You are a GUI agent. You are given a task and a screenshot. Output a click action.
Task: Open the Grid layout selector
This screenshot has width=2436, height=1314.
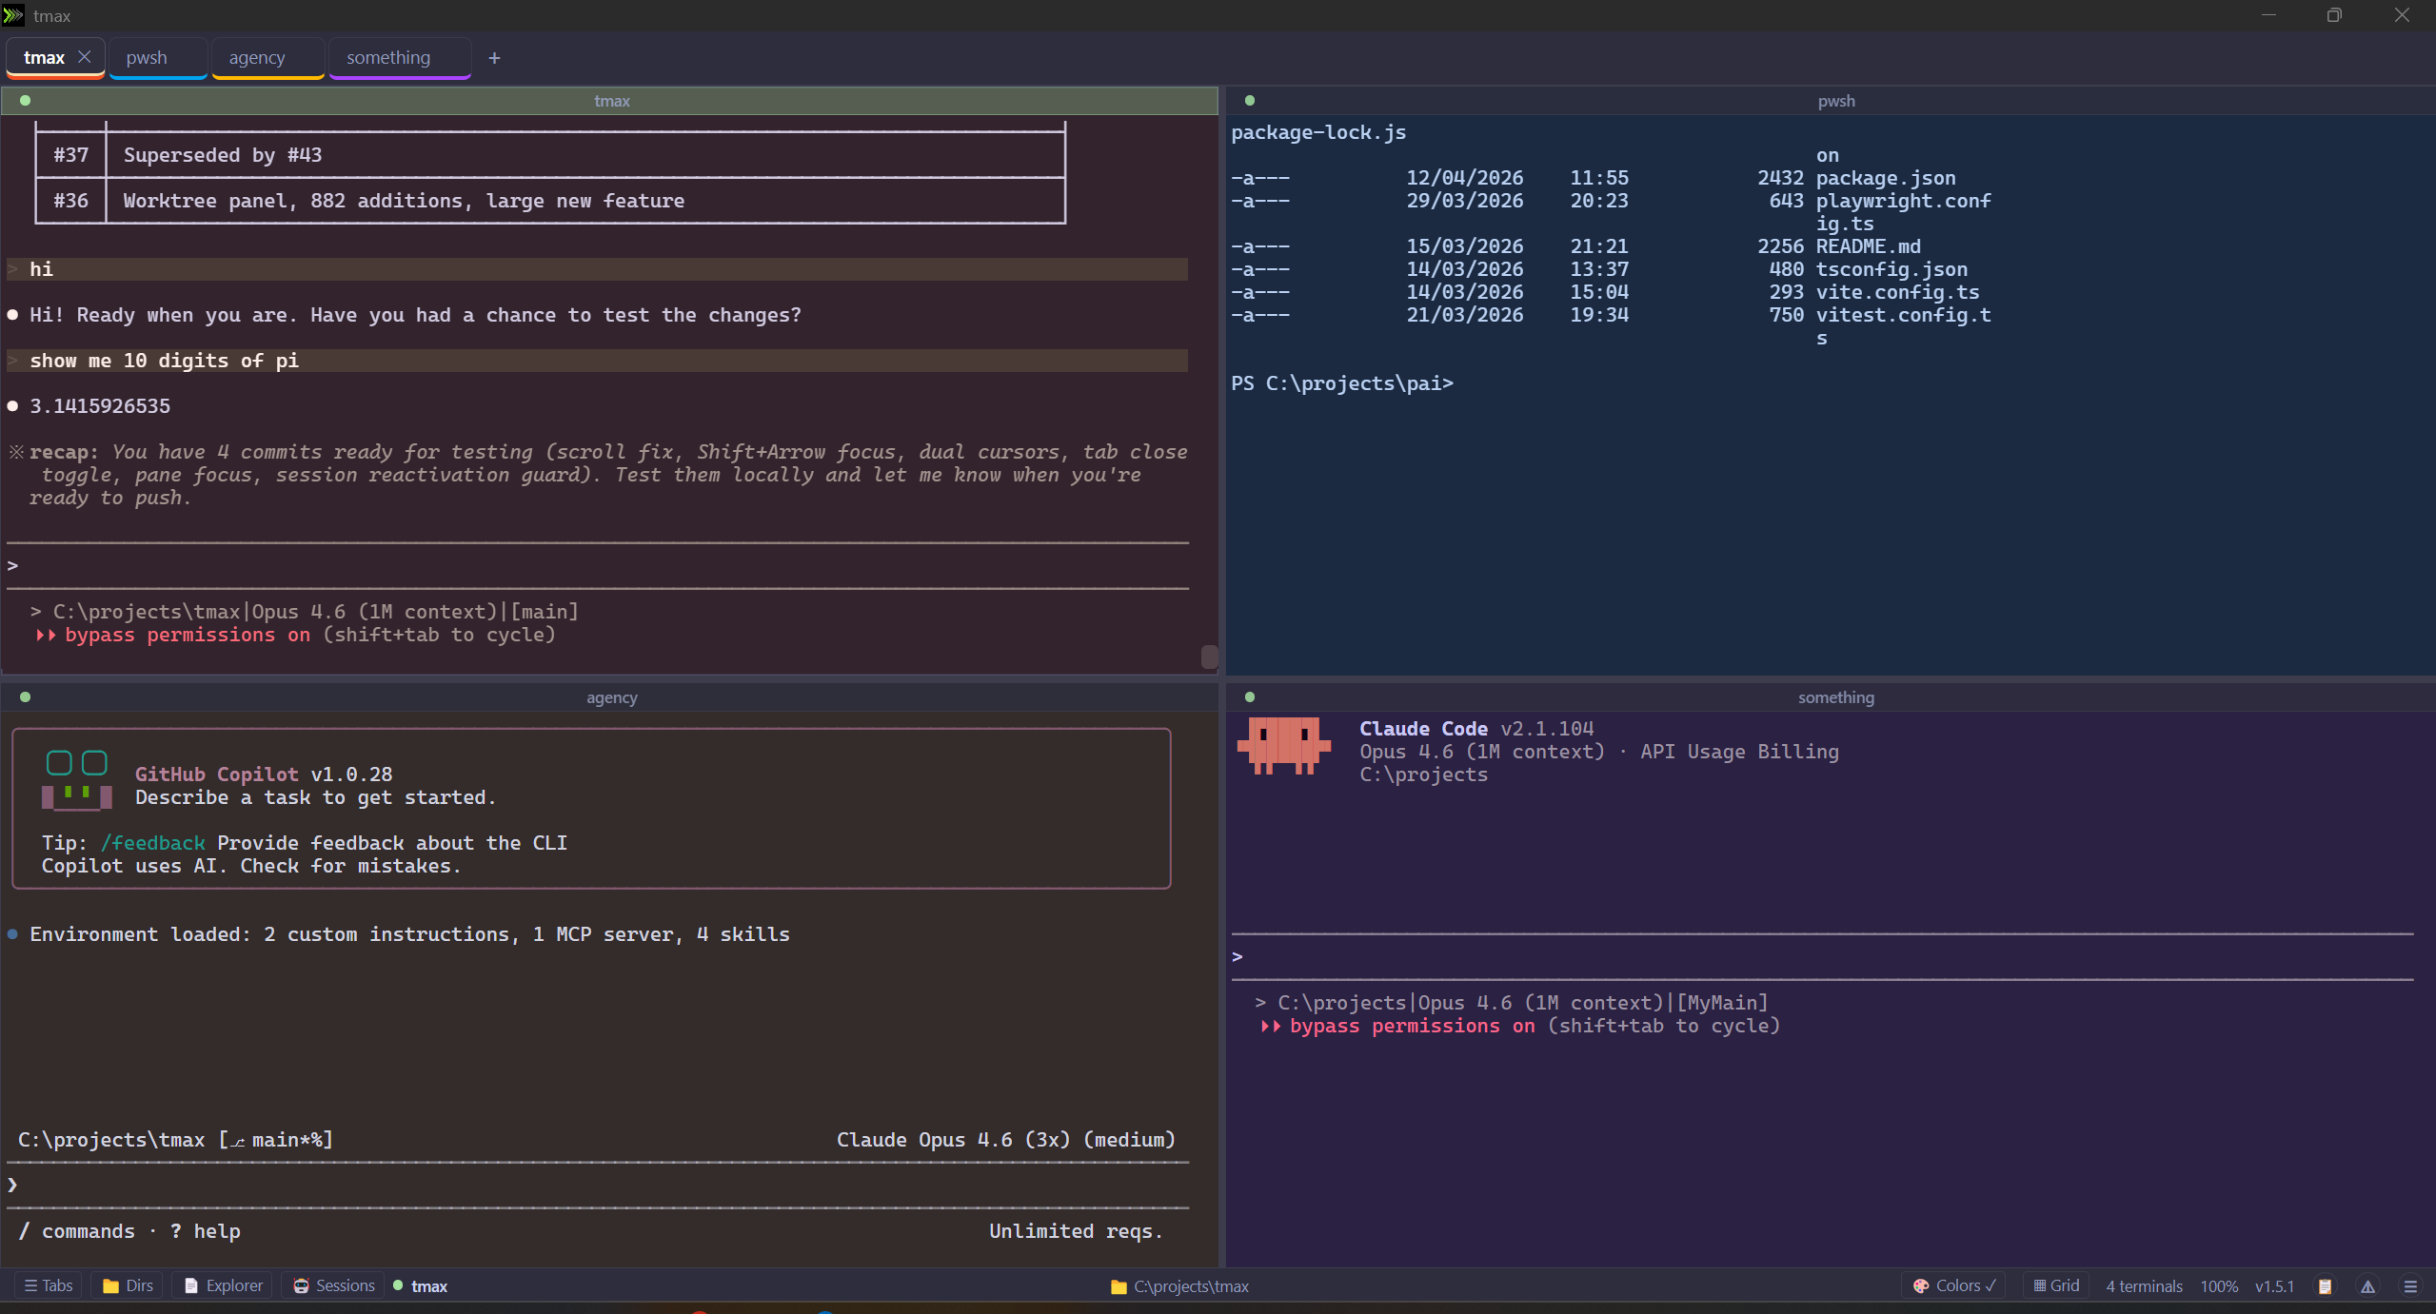point(2055,1285)
